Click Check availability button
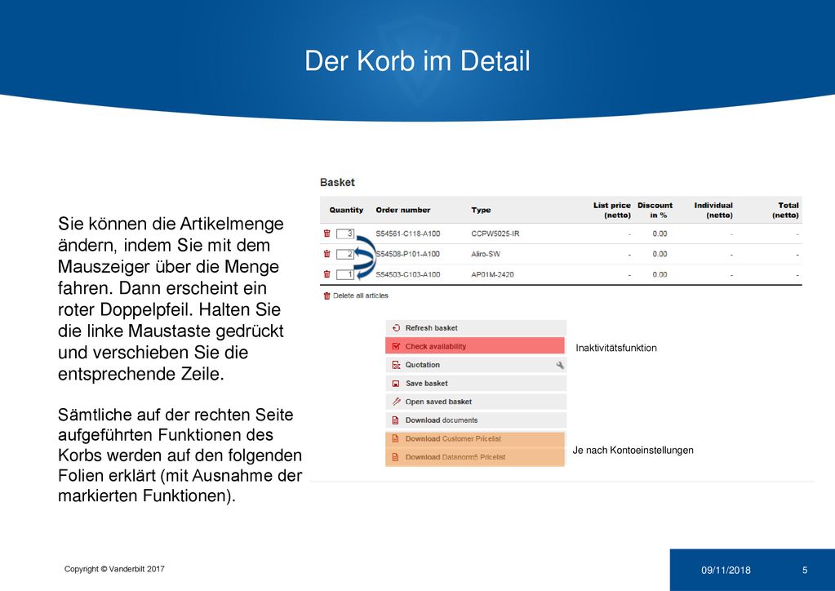Screen dimensions: 835x591 [475, 346]
